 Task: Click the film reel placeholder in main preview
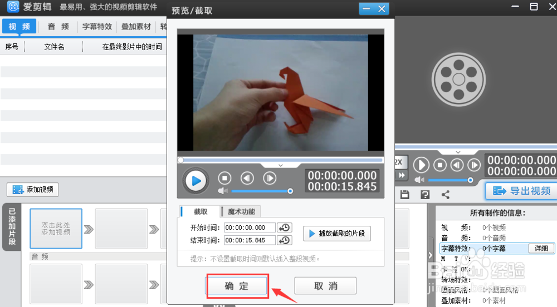pos(458,80)
